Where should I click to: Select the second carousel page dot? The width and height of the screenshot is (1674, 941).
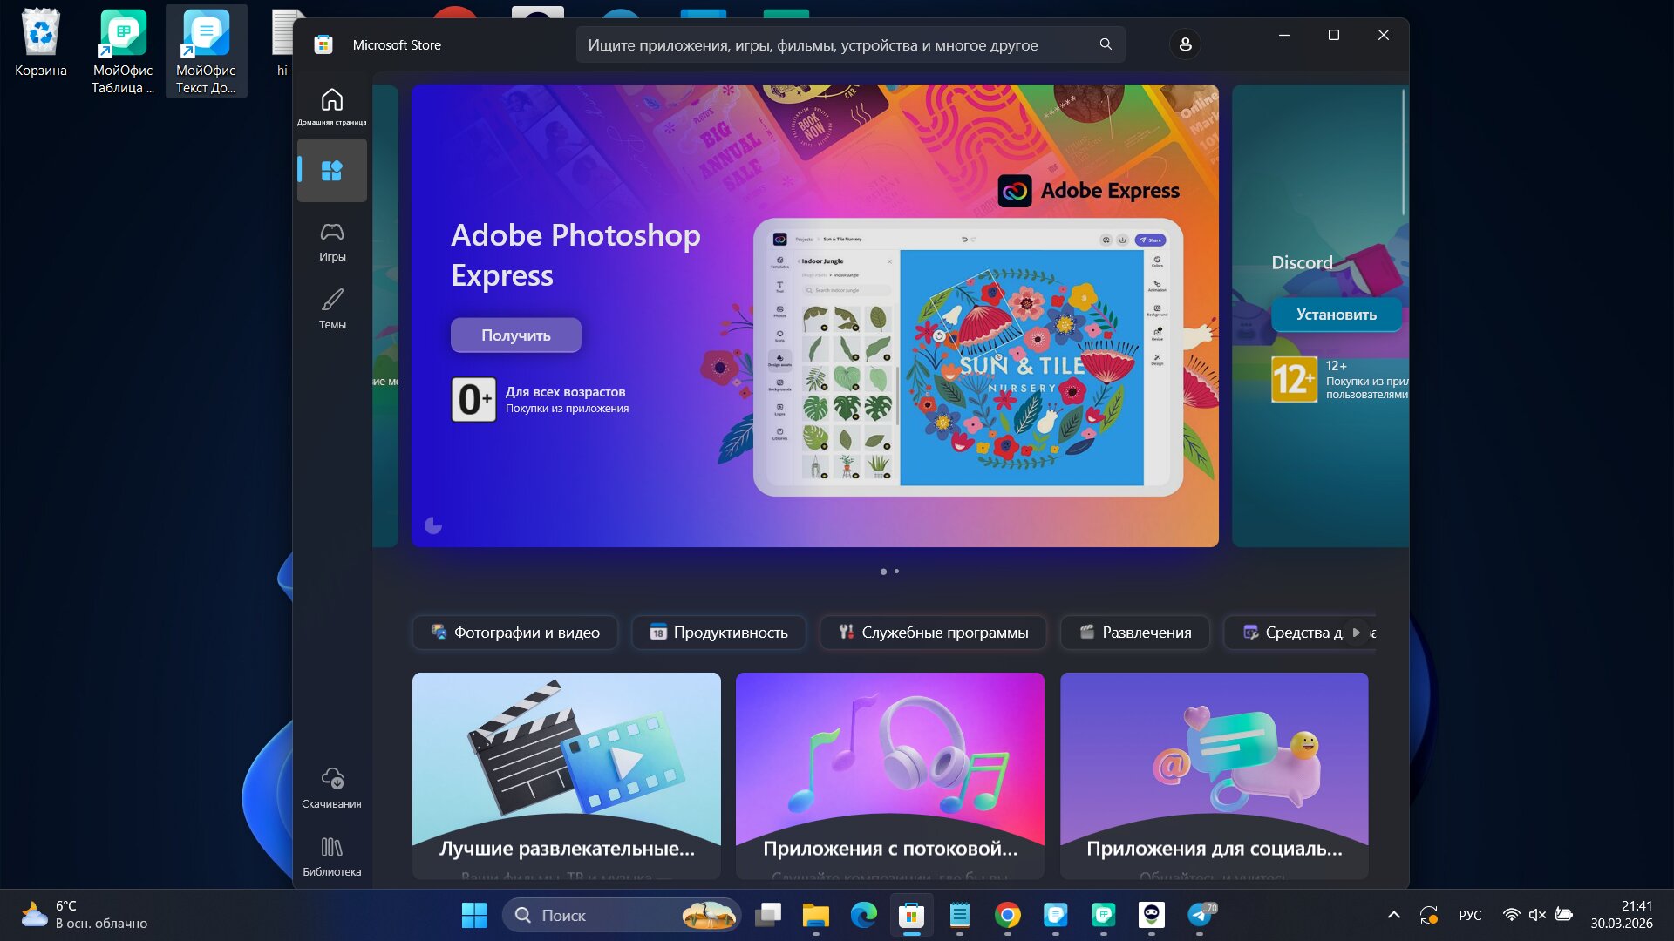(x=896, y=572)
